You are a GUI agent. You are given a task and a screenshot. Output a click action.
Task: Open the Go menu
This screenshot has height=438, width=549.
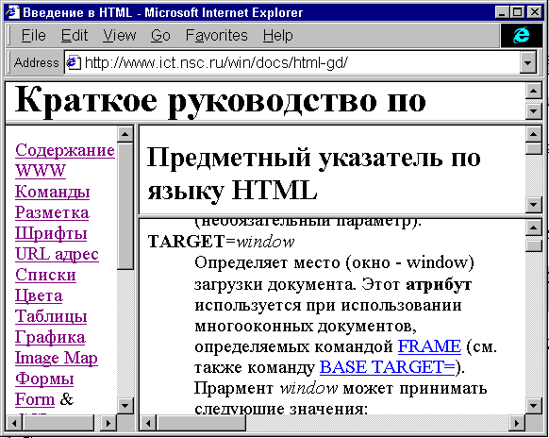click(x=160, y=35)
